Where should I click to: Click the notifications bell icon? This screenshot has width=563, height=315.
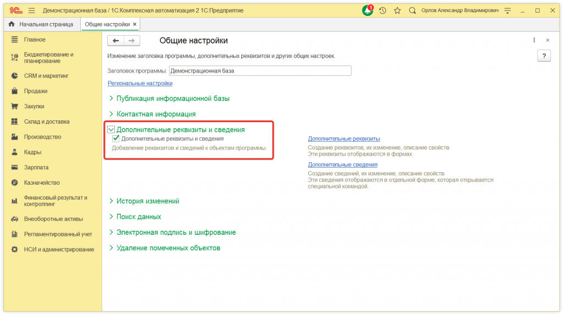[367, 10]
